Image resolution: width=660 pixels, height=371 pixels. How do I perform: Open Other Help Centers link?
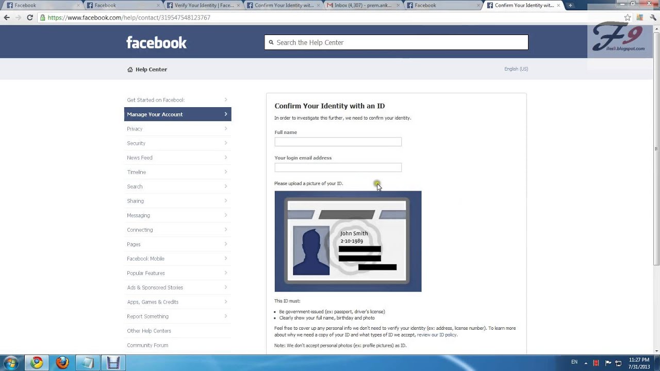tap(149, 331)
